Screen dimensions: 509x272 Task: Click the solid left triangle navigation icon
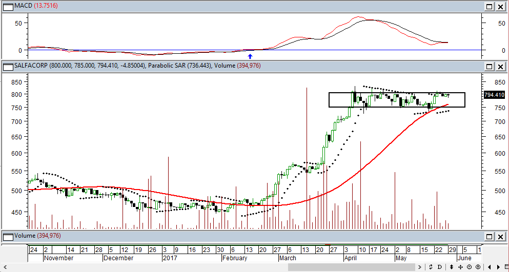[x=490, y=267]
